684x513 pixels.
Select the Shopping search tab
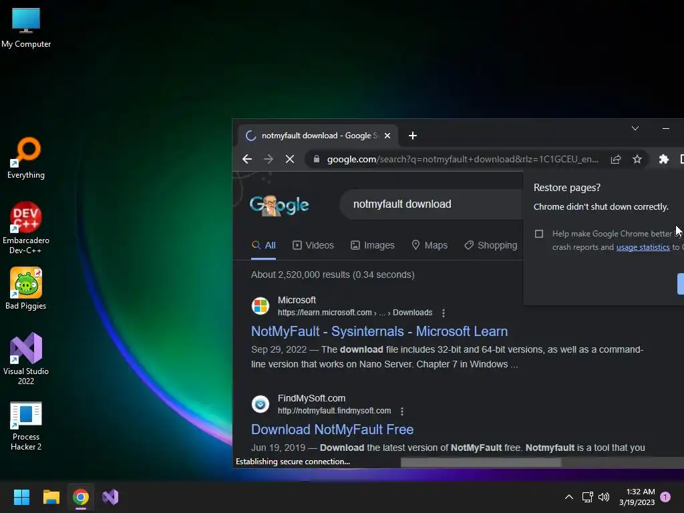(x=491, y=245)
